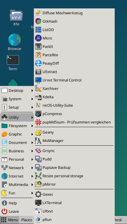Select the Multimedia menu category label
This screenshot has width=127, height=224.
point(18,185)
